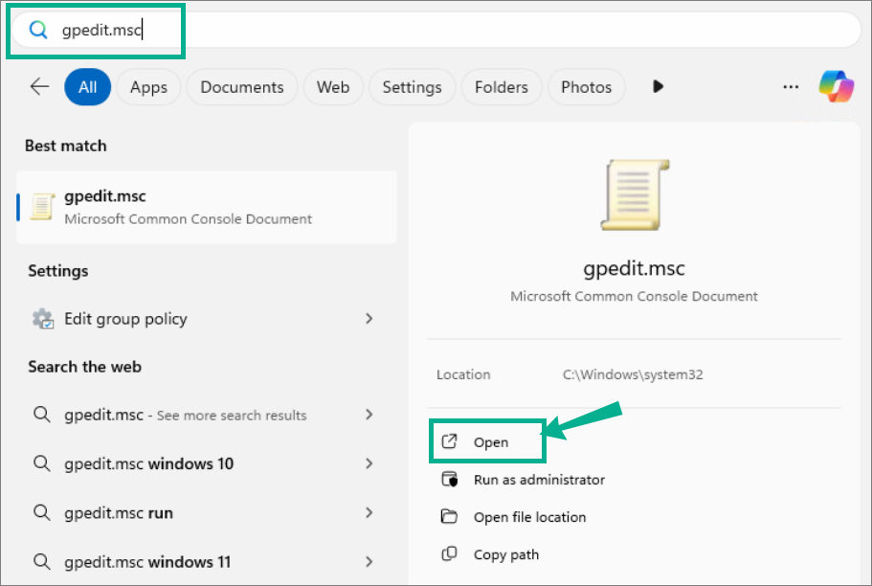
Task: Click the magnifier beside 'See more search results'
Action: click(42, 415)
